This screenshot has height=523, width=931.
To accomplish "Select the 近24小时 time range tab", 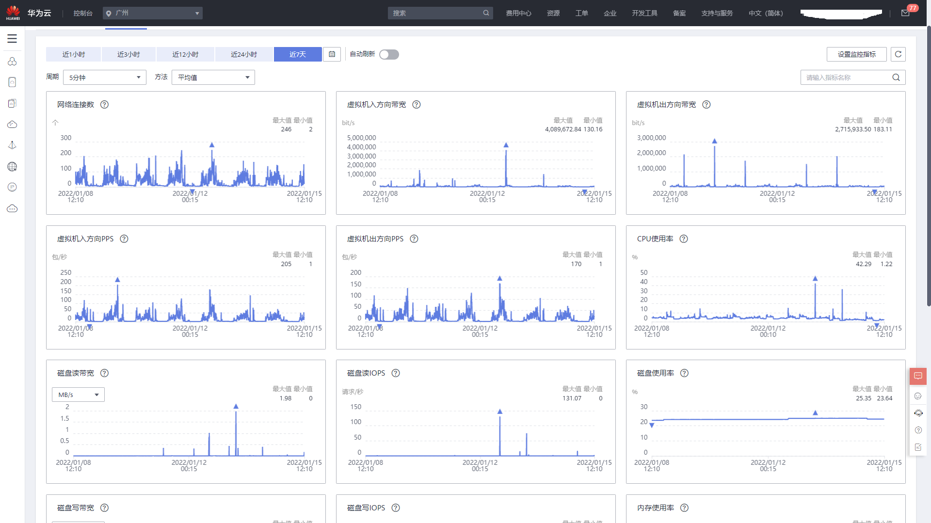I will point(244,54).
